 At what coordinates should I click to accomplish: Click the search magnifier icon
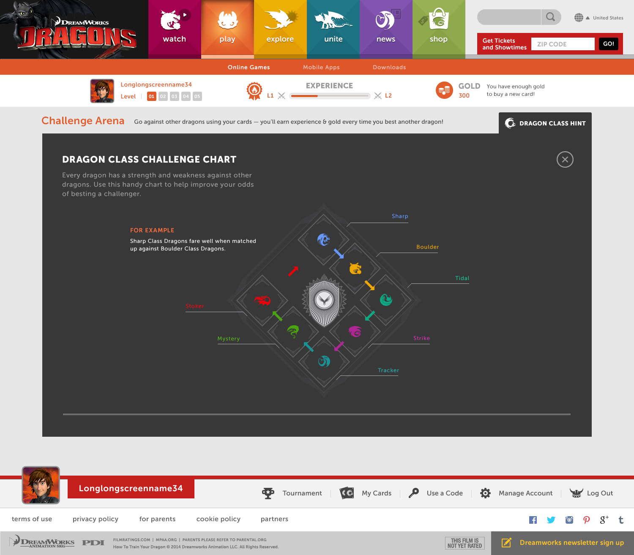tap(551, 17)
